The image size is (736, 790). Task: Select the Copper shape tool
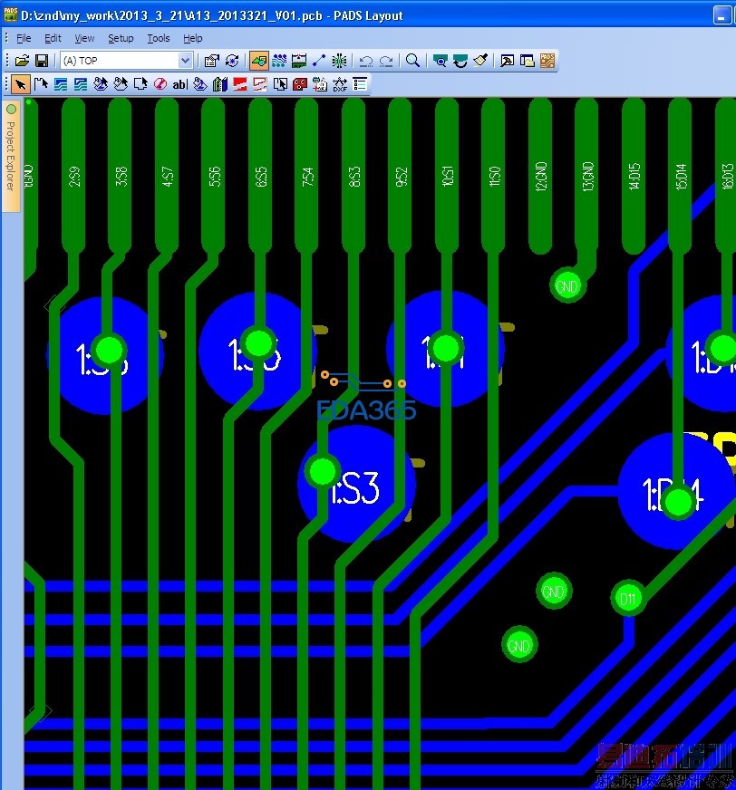tap(61, 84)
